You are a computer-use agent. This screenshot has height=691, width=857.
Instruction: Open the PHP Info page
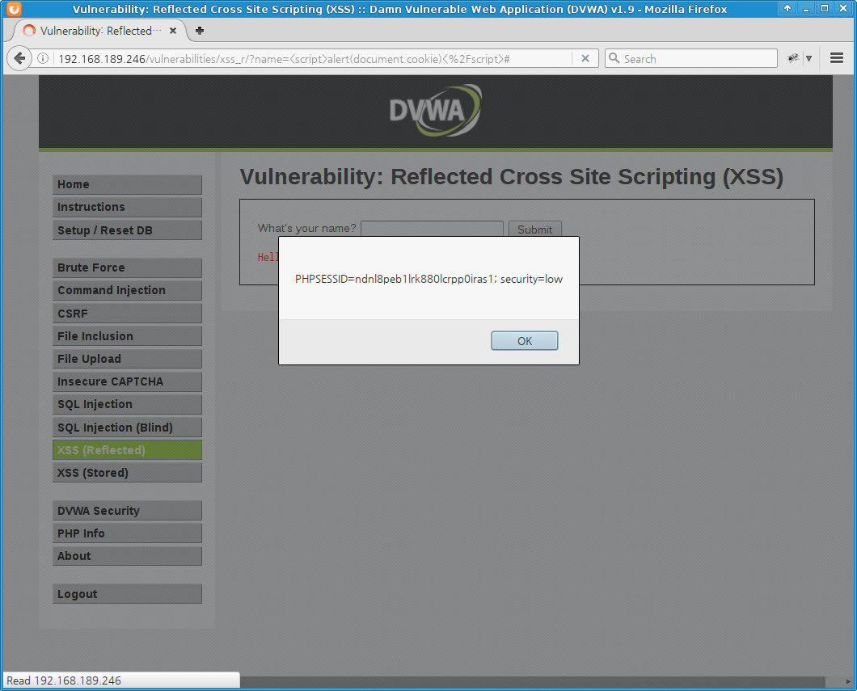(128, 533)
